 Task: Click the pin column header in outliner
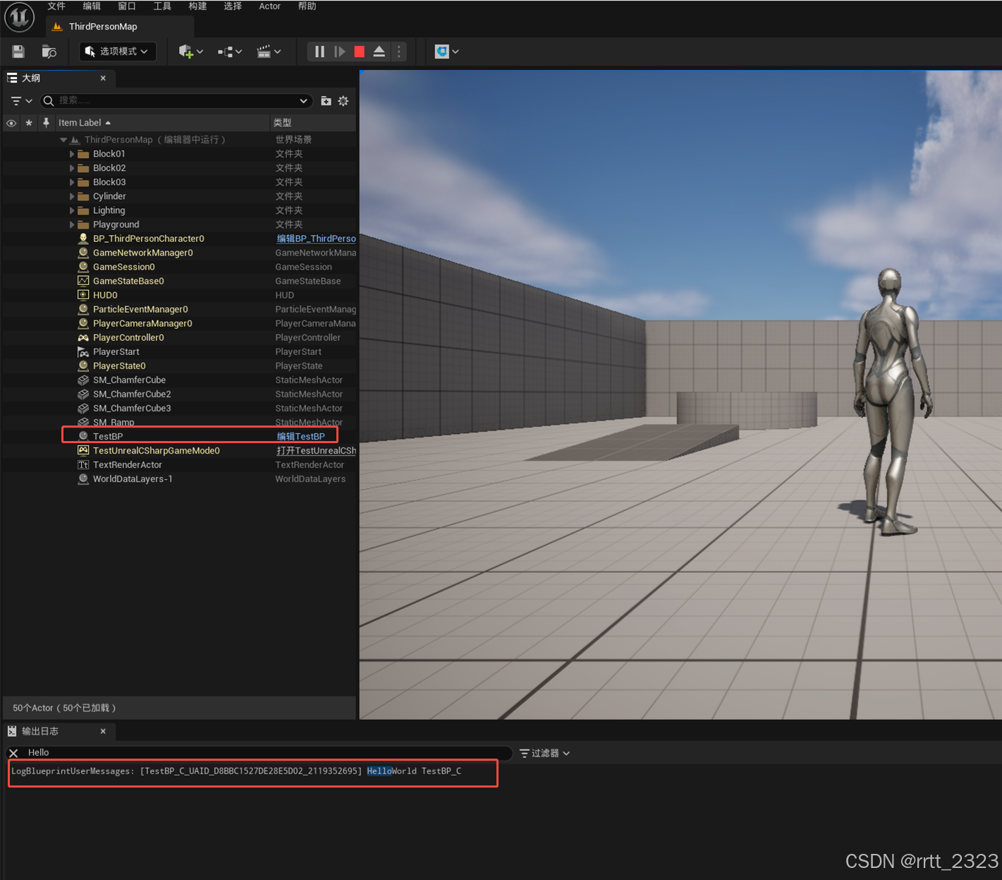(x=46, y=123)
